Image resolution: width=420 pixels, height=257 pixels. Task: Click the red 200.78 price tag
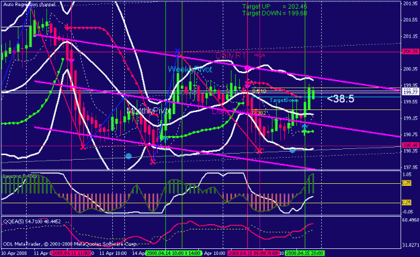(x=411, y=52)
